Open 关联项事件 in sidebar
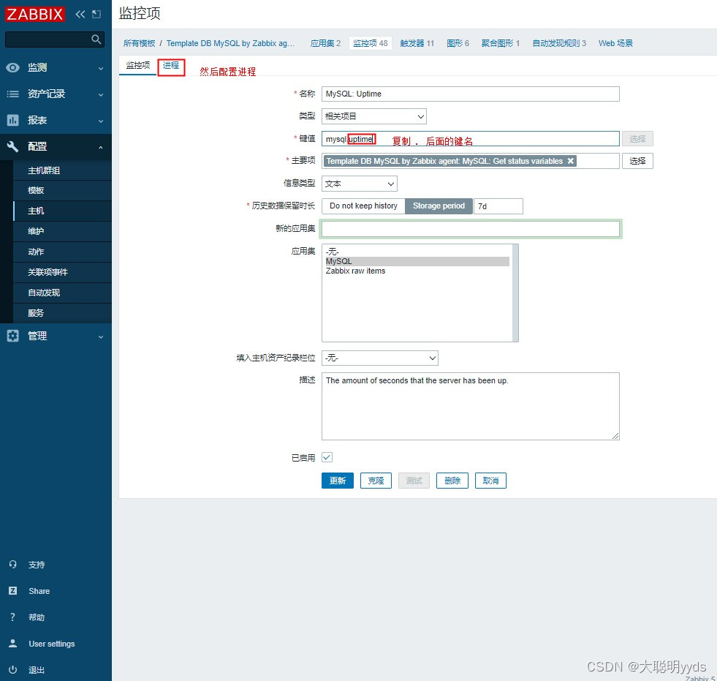 [x=62, y=272]
